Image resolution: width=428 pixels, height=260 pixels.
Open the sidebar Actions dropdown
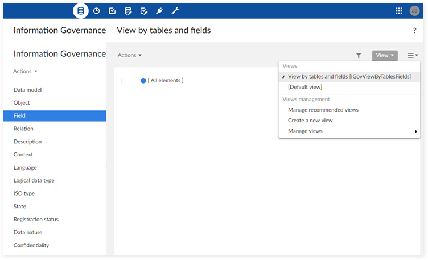pos(26,72)
